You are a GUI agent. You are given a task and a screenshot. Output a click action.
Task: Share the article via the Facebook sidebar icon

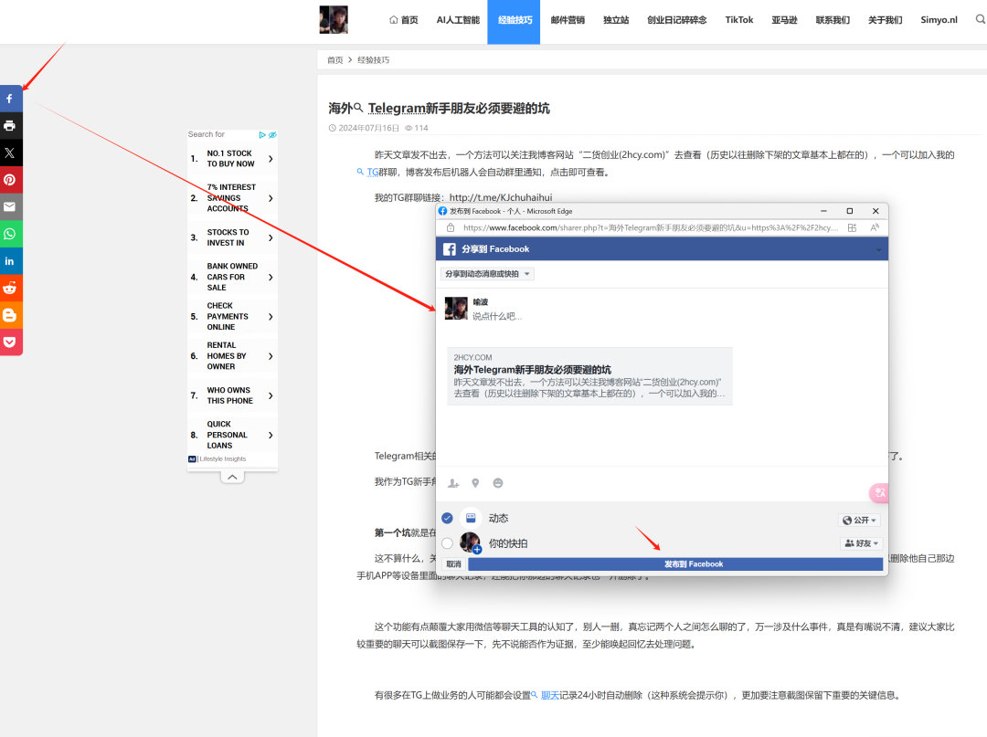pos(10,99)
